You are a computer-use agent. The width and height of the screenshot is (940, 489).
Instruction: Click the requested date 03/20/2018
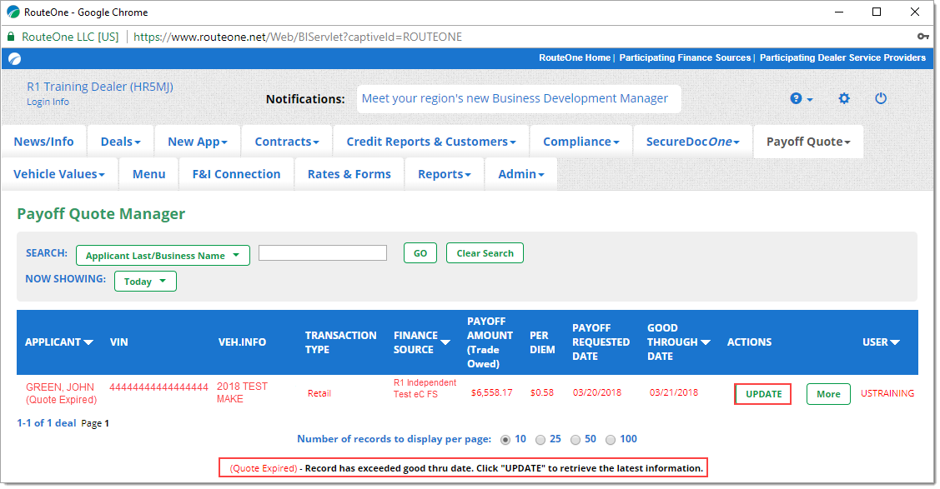click(597, 393)
